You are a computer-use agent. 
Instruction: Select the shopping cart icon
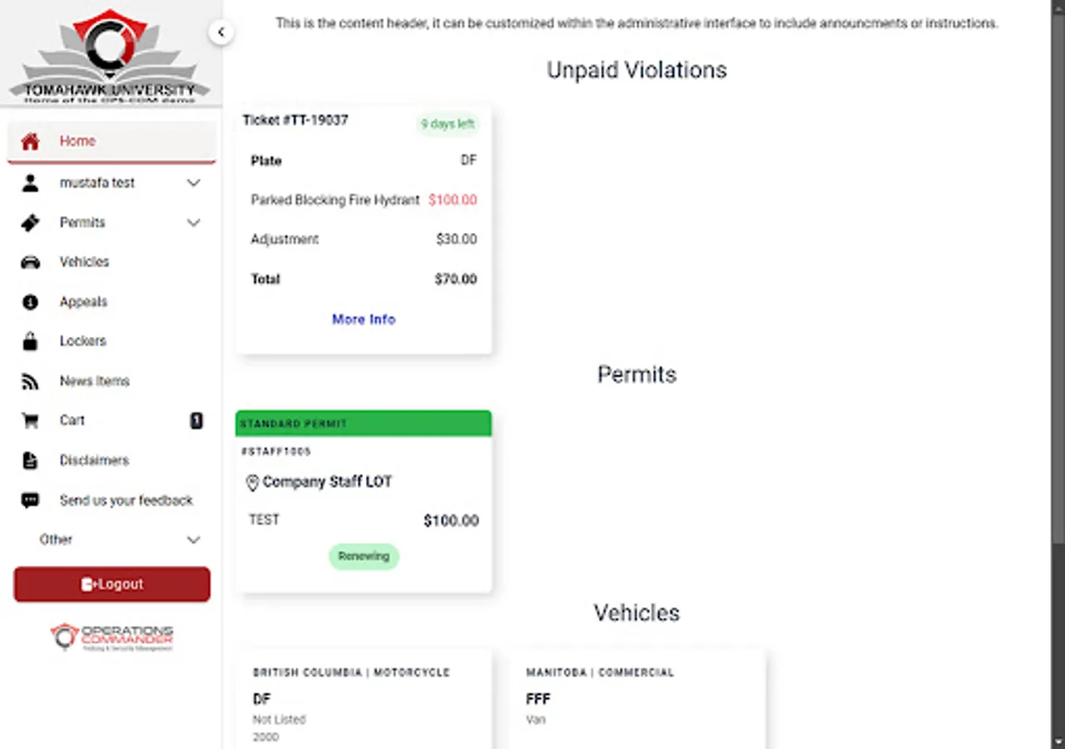[30, 420]
